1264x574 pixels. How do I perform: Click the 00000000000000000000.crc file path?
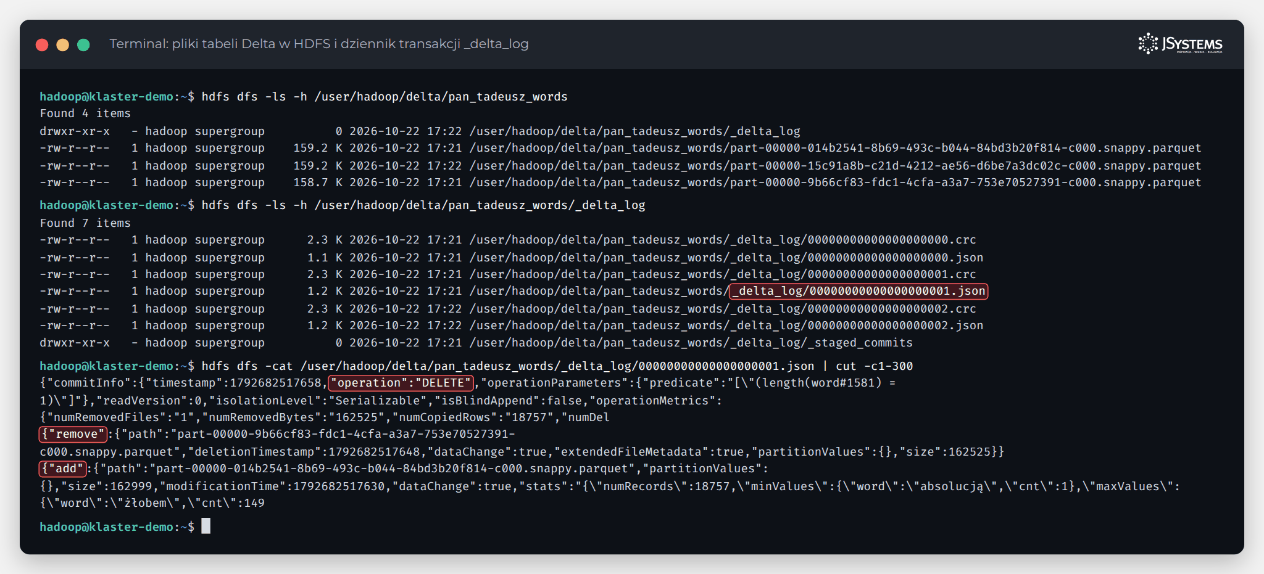(x=723, y=240)
